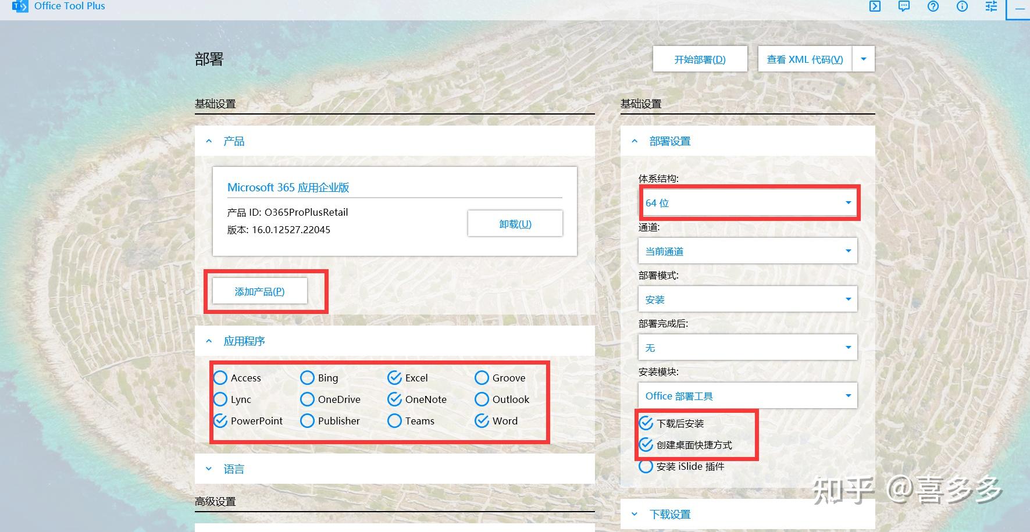1030x532 pixels.
Task: Click the Office Tool Plus title text
Action: coord(70,6)
